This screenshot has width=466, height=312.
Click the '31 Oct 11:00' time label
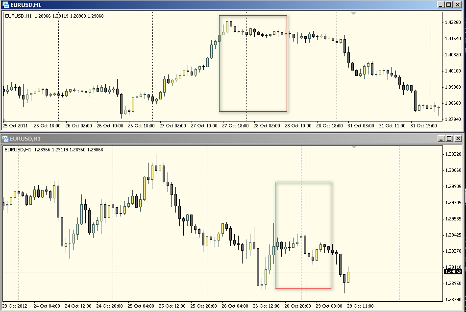point(392,126)
